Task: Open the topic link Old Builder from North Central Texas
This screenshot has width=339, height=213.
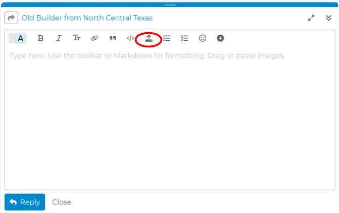Action: coord(87,18)
